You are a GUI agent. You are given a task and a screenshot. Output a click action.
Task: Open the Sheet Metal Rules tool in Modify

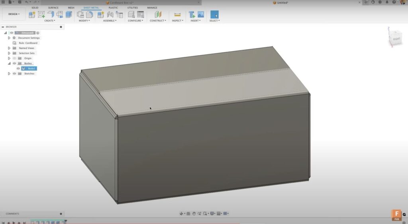coord(80,15)
